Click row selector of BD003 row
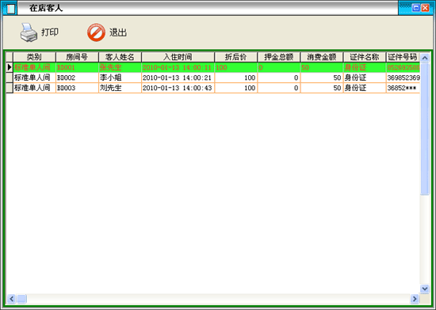Viewport: 436px width, 310px height. (x=10, y=88)
